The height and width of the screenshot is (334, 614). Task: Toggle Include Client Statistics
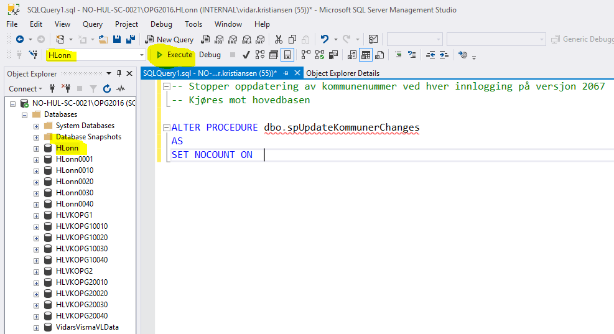point(333,55)
